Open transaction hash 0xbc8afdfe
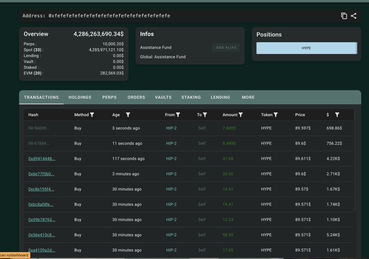The height and width of the screenshot is (259, 369). tap(41, 204)
